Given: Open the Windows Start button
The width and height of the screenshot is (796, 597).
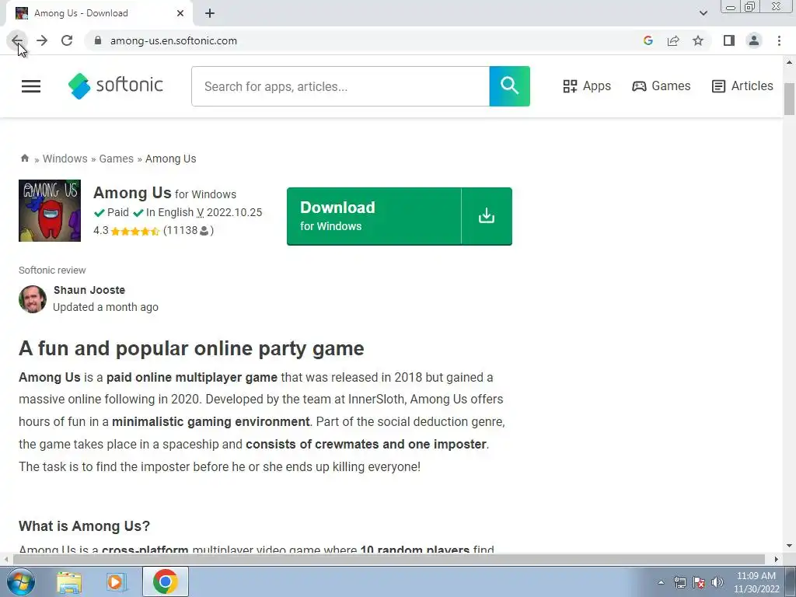Looking at the screenshot, I should (20, 581).
